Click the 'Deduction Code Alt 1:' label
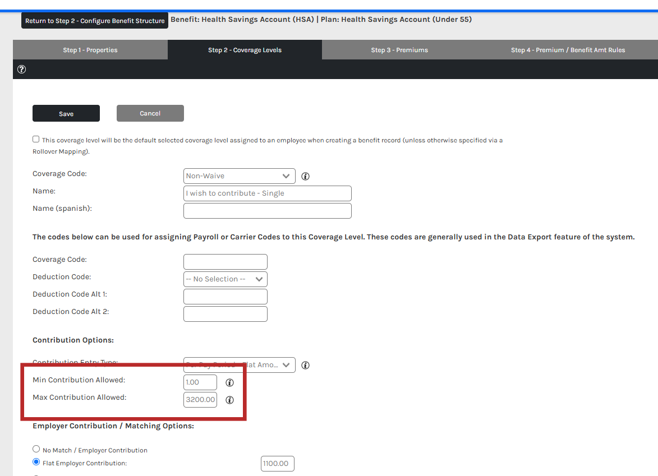The image size is (658, 476). pyautogui.click(x=70, y=294)
